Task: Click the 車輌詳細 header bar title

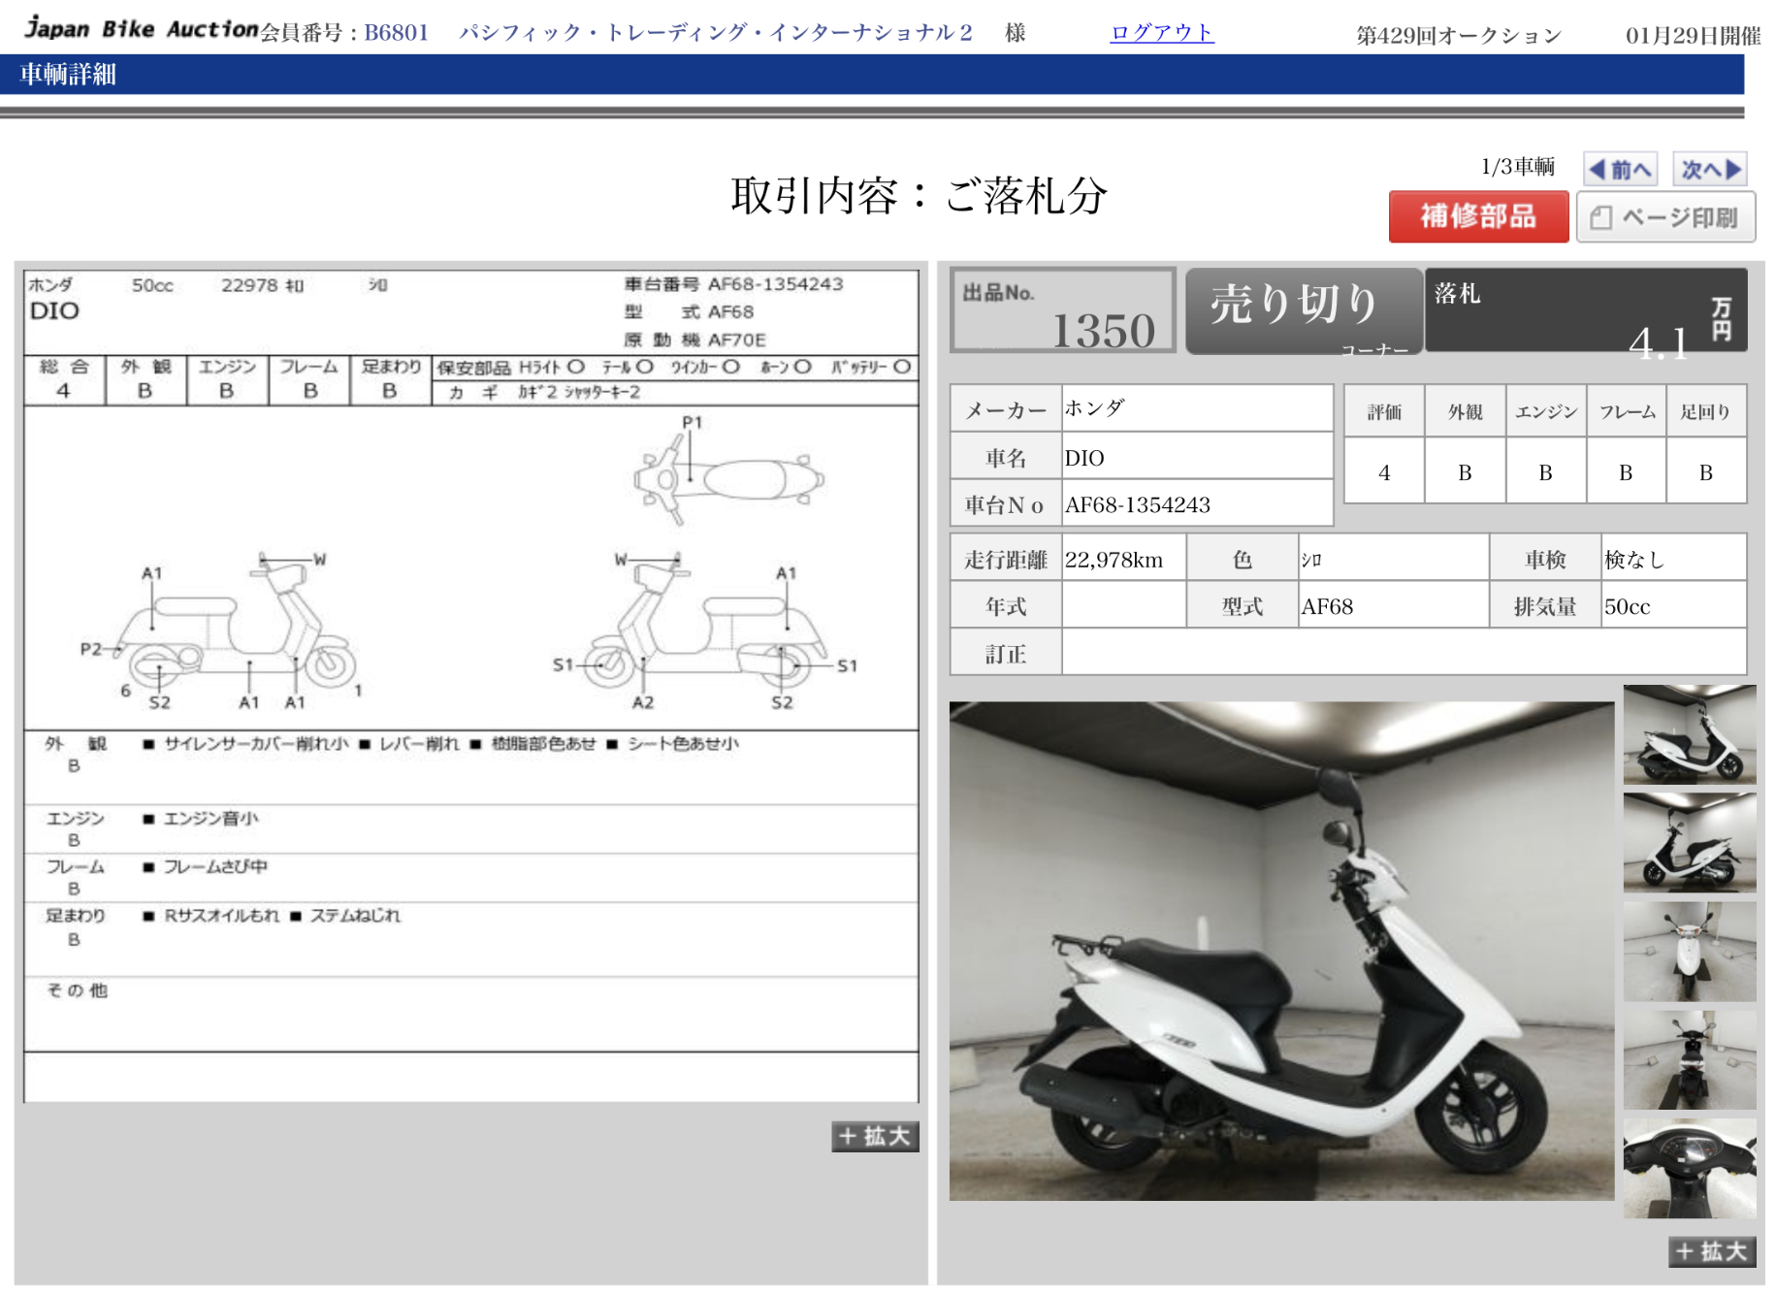Action: click(x=68, y=75)
